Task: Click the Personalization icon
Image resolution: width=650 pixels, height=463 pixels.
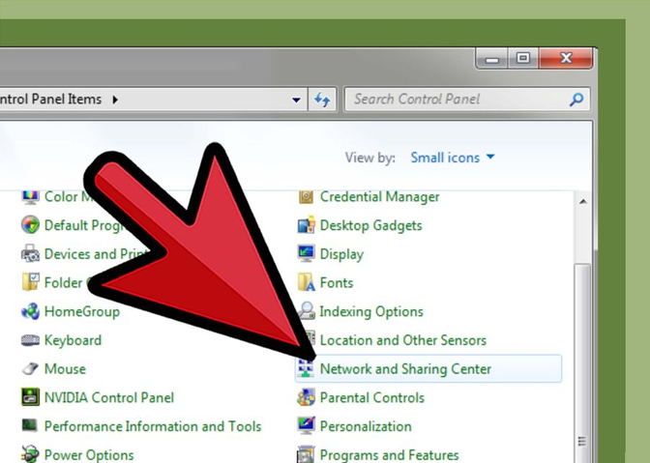Action: [306, 425]
